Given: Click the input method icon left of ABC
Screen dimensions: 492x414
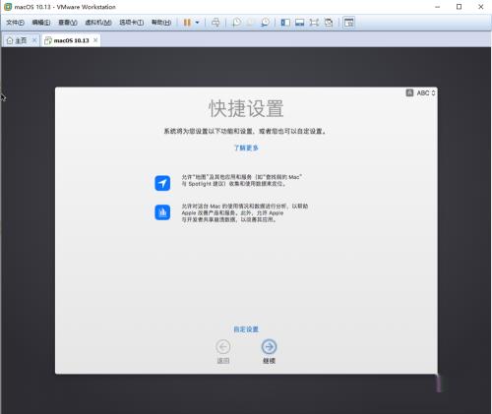Looking at the screenshot, I should click(409, 92).
